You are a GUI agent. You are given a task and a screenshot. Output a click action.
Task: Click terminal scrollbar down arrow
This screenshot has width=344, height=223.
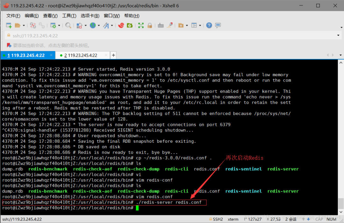coord(341,212)
